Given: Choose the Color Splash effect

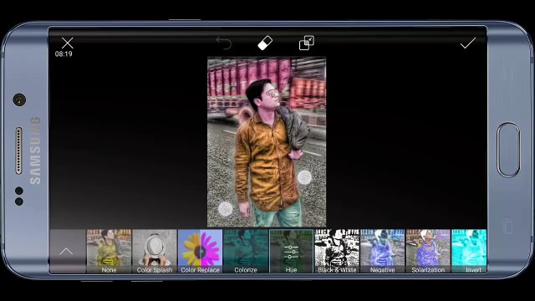Looking at the screenshot, I should [x=155, y=252].
